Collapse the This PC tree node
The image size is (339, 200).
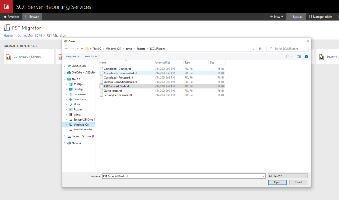point(65,79)
